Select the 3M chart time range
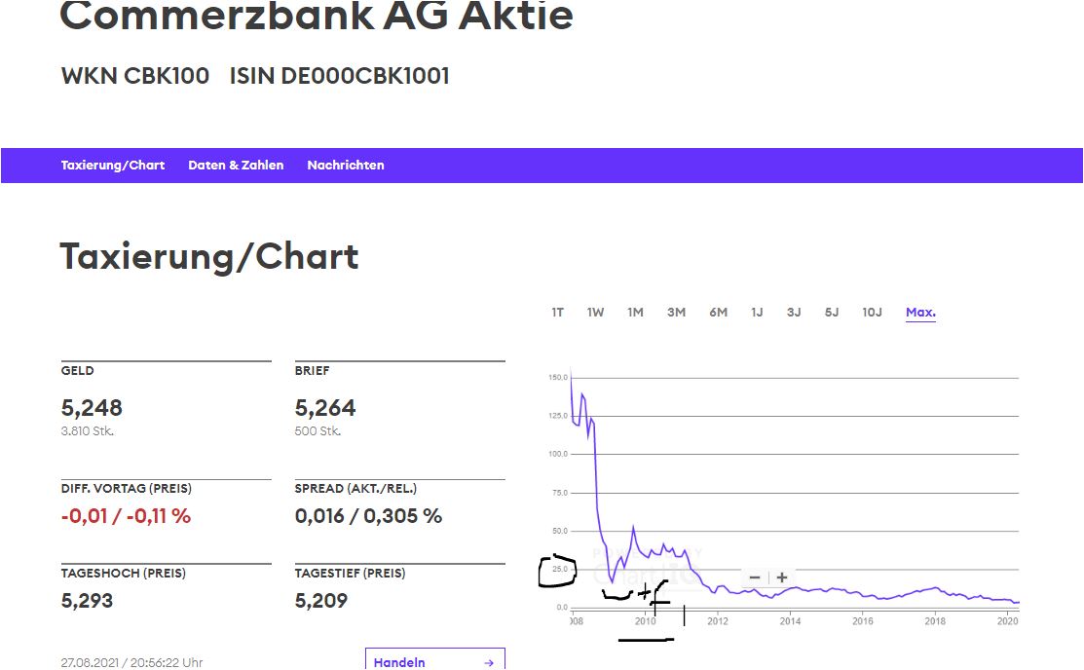Screen dimensions: 1084x670 coord(675,312)
